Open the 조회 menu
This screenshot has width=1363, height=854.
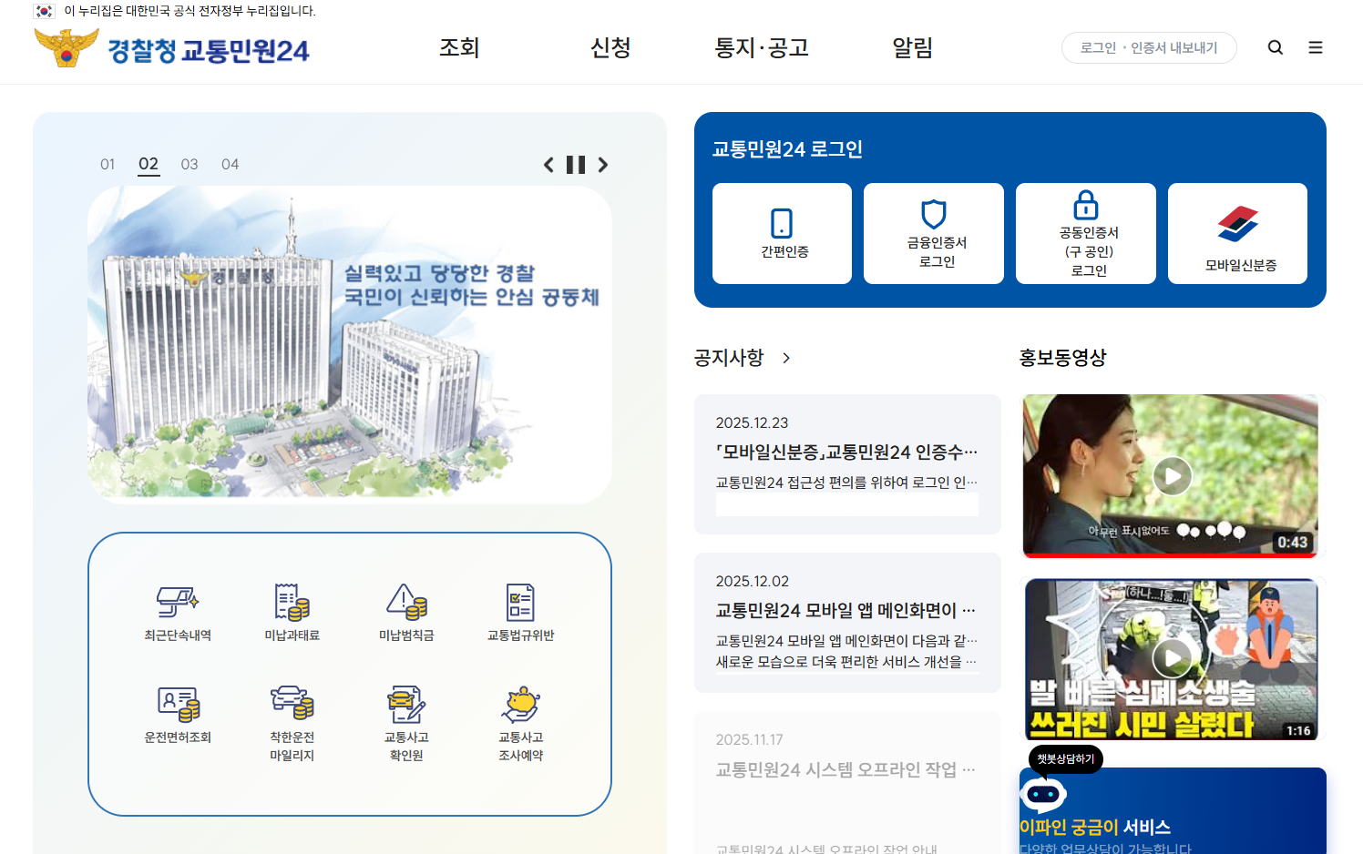(x=459, y=47)
